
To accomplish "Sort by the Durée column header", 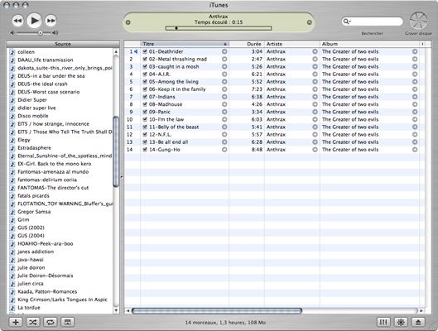I will pos(247,44).
